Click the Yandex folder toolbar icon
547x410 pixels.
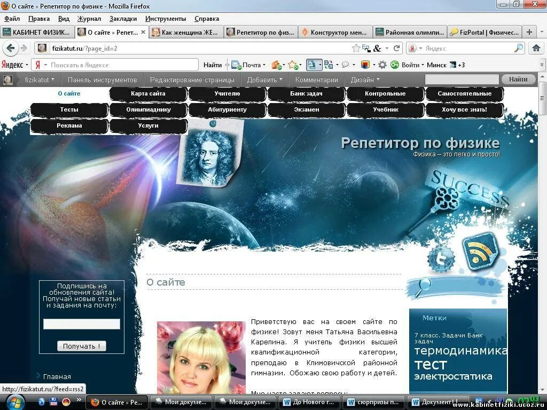[276, 65]
